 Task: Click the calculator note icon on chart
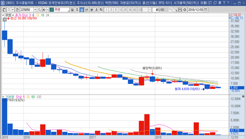pyautogui.click(x=5, y=19)
